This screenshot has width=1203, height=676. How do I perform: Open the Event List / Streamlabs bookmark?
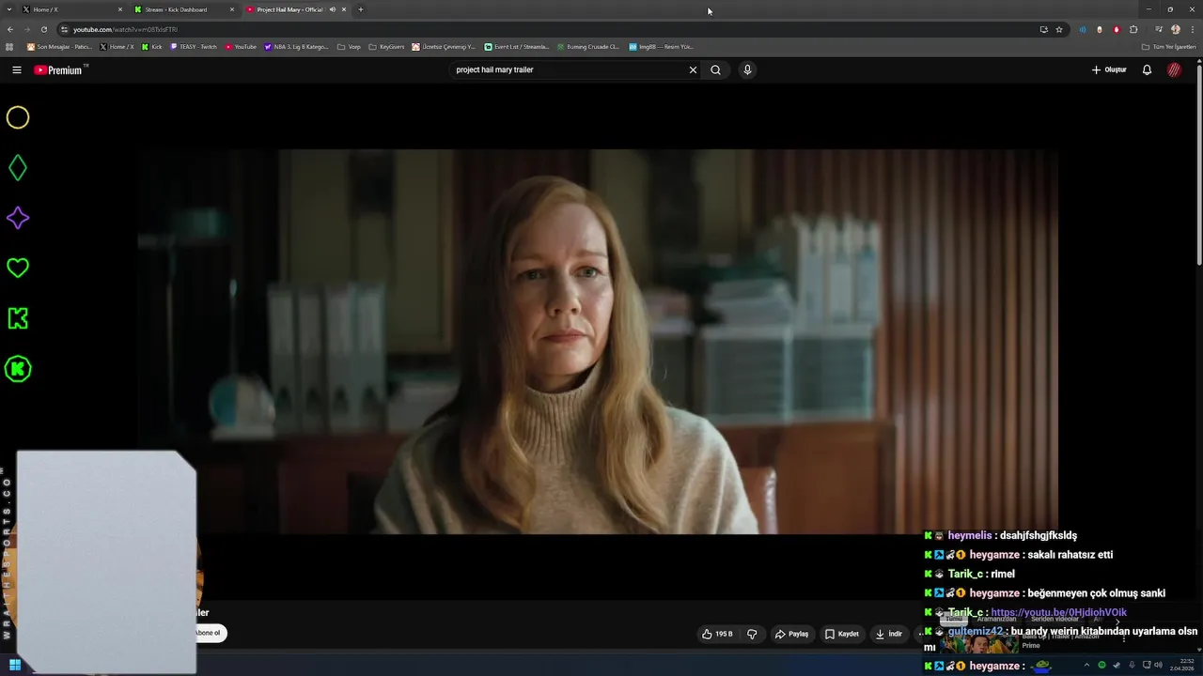[x=517, y=46]
